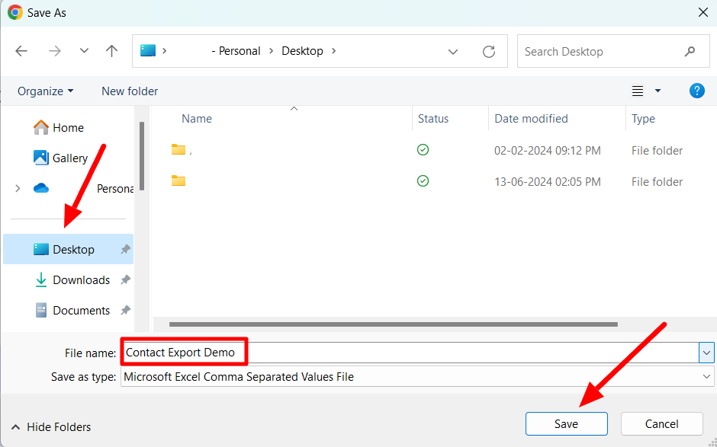The width and height of the screenshot is (717, 447).
Task: Click the computer icon in address bar
Action: [148, 51]
